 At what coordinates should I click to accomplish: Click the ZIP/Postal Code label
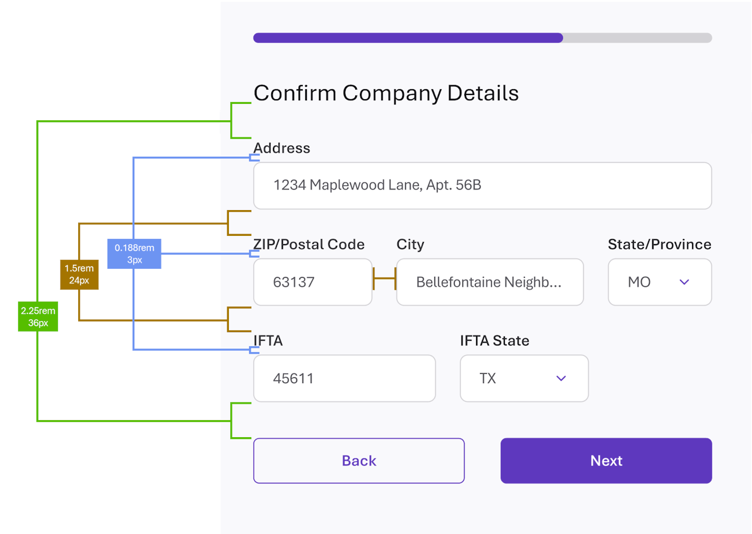(x=309, y=245)
